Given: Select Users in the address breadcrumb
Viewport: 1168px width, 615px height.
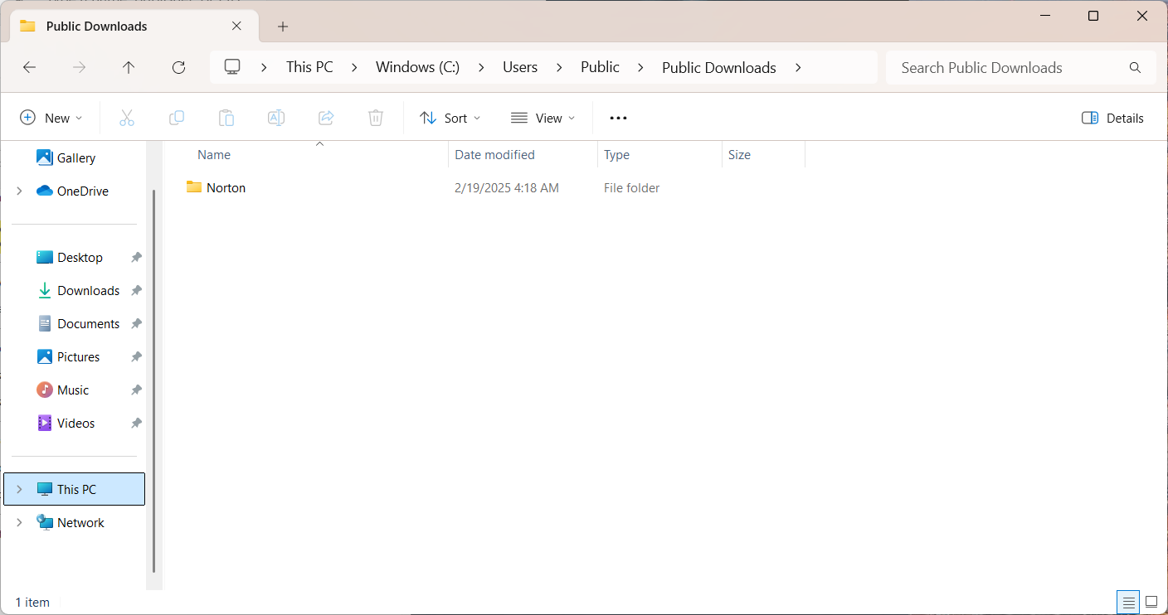Looking at the screenshot, I should click(x=520, y=68).
